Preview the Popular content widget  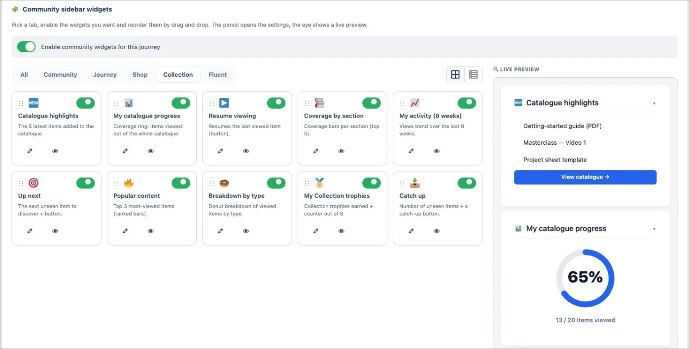point(151,231)
